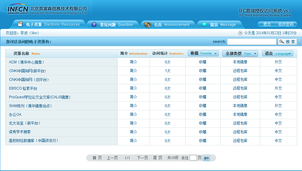Expand the 收藏 Favorite dropdown
Image resolution: width=302 pixels, height=171 pixels.
click(x=203, y=53)
